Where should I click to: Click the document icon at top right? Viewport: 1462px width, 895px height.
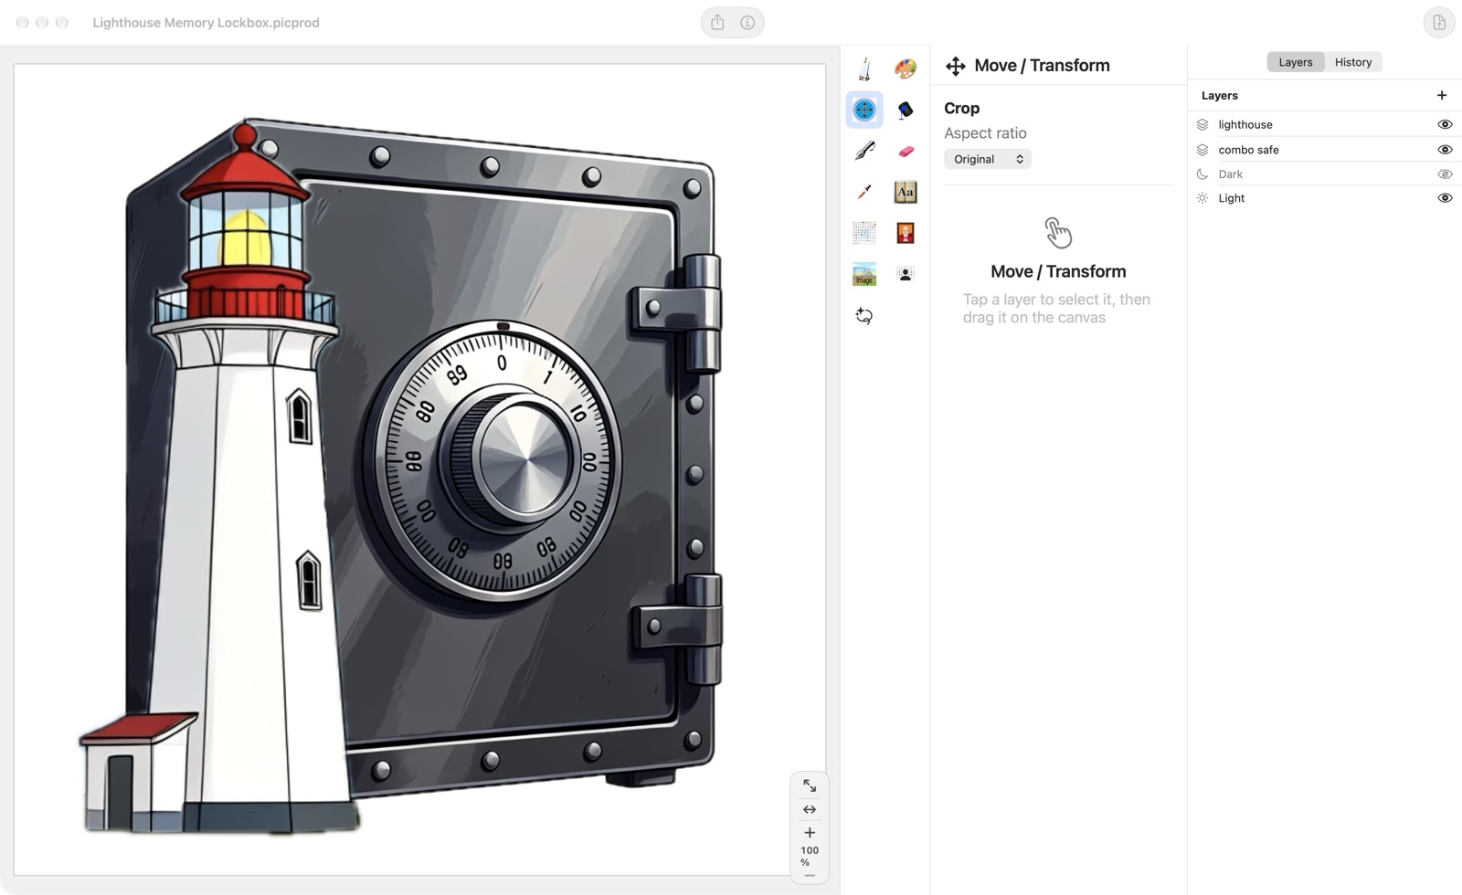(x=1439, y=23)
